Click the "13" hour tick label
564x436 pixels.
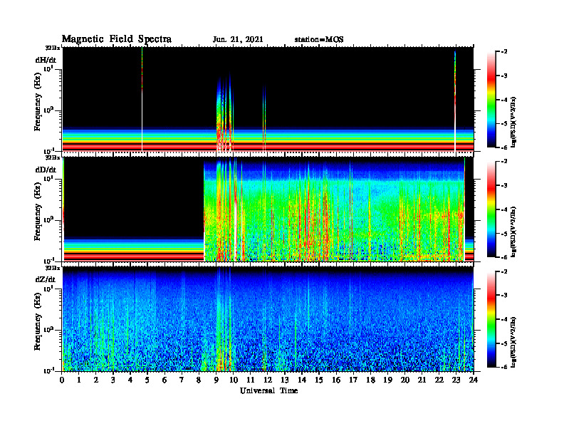tap(285, 380)
